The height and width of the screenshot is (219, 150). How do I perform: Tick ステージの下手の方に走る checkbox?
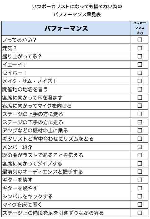[x=139, y=122]
